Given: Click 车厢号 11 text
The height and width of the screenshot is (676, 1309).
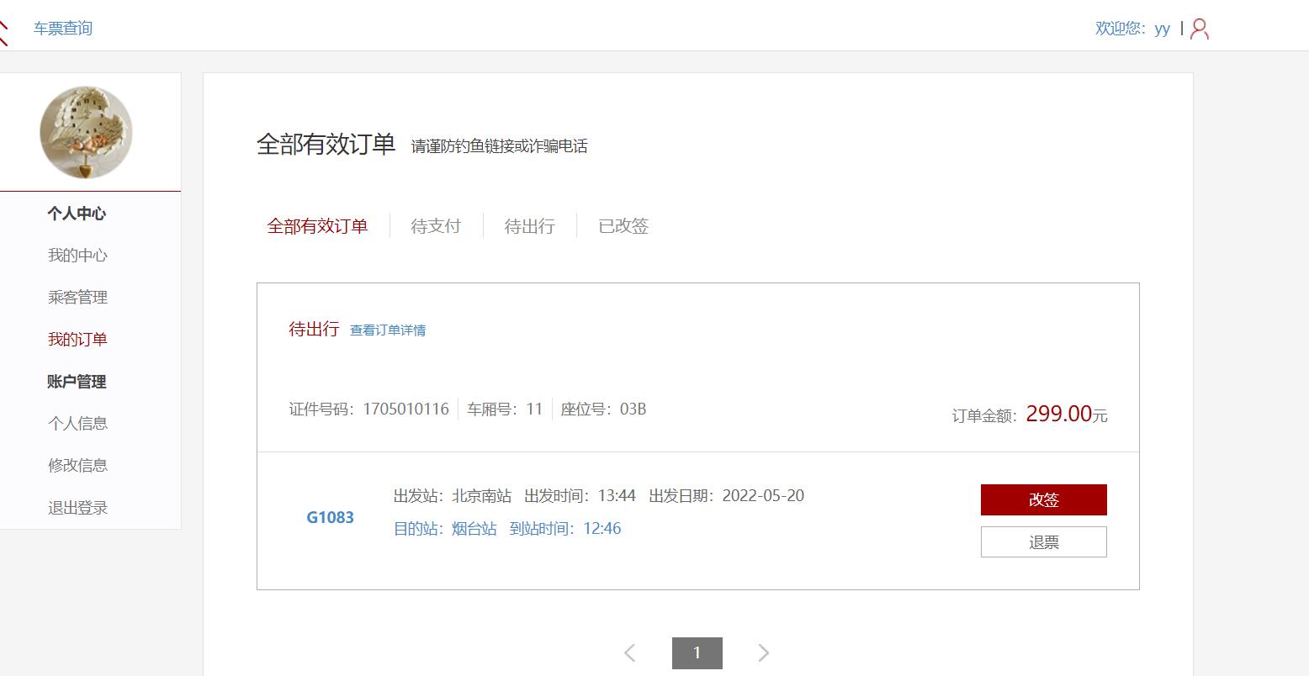Looking at the screenshot, I should (505, 409).
